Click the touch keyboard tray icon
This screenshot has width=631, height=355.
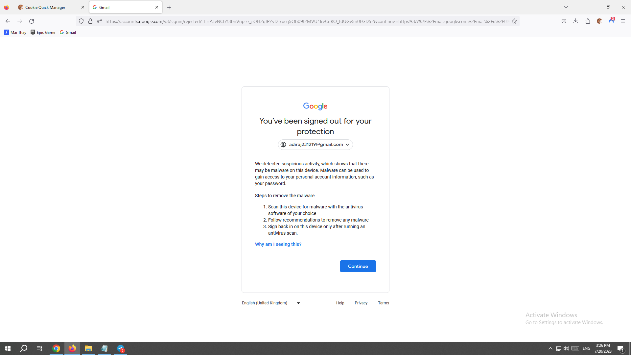coord(575,348)
